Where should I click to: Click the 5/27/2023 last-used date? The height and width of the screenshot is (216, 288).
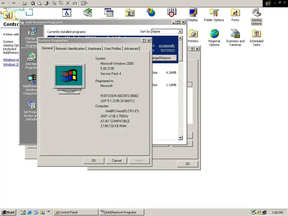[x=168, y=50]
